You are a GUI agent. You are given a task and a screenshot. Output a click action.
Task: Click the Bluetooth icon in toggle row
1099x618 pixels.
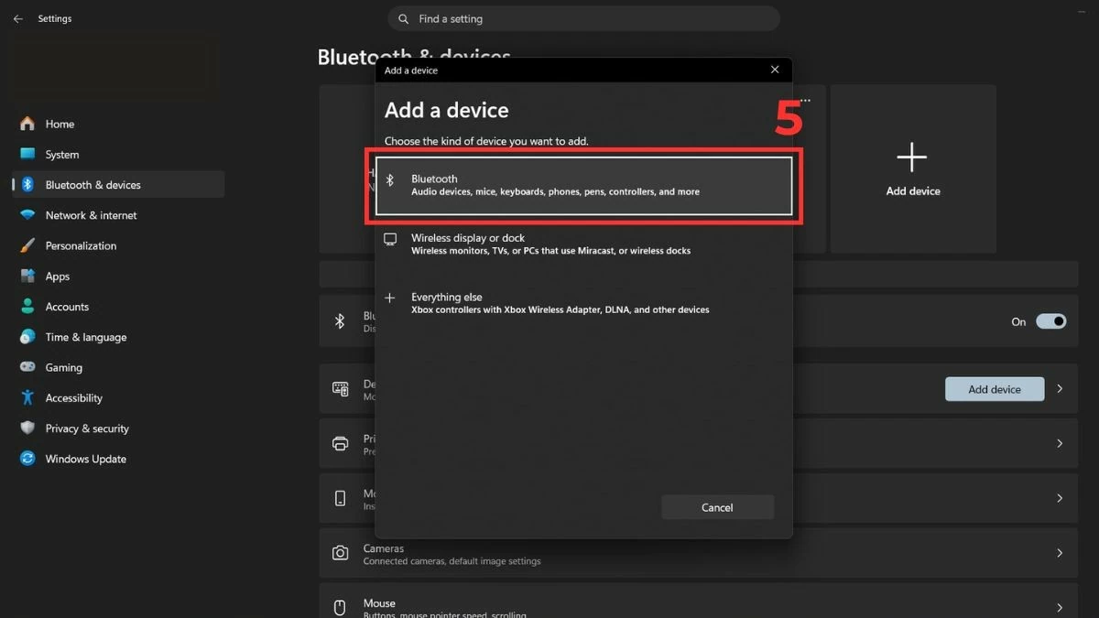(340, 321)
